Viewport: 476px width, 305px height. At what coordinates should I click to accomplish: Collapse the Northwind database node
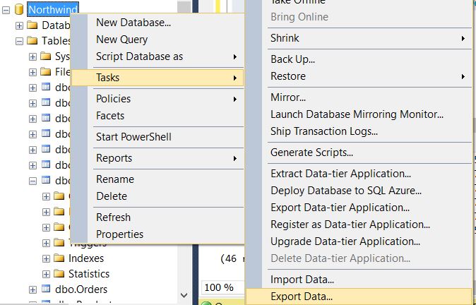coord(6,10)
